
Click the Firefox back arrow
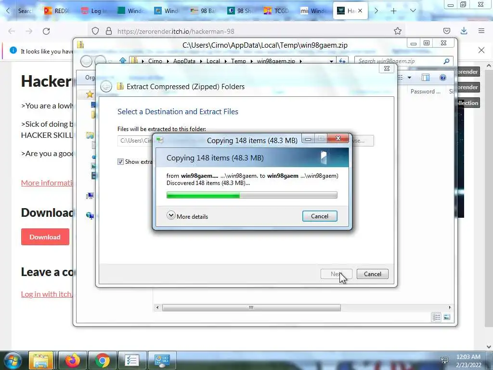12,31
